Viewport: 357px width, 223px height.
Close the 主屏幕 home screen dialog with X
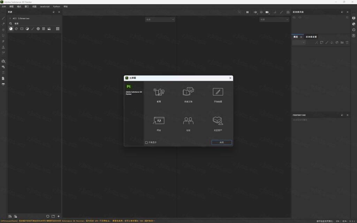click(230, 78)
